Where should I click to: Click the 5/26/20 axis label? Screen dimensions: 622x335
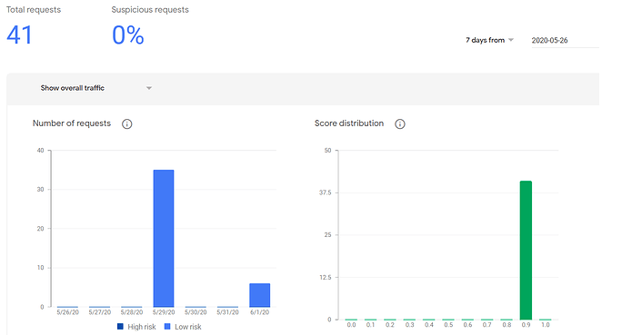click(68, 312)
